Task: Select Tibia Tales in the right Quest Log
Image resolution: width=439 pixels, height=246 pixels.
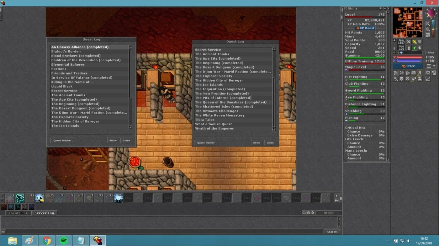Action: coord(233,120)
